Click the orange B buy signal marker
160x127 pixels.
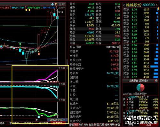pyautogui.click(x=39, y=54)
